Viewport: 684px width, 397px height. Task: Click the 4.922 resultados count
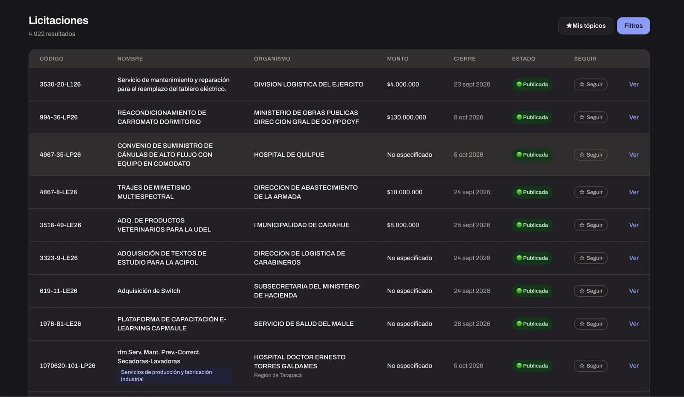pos(52,34)
